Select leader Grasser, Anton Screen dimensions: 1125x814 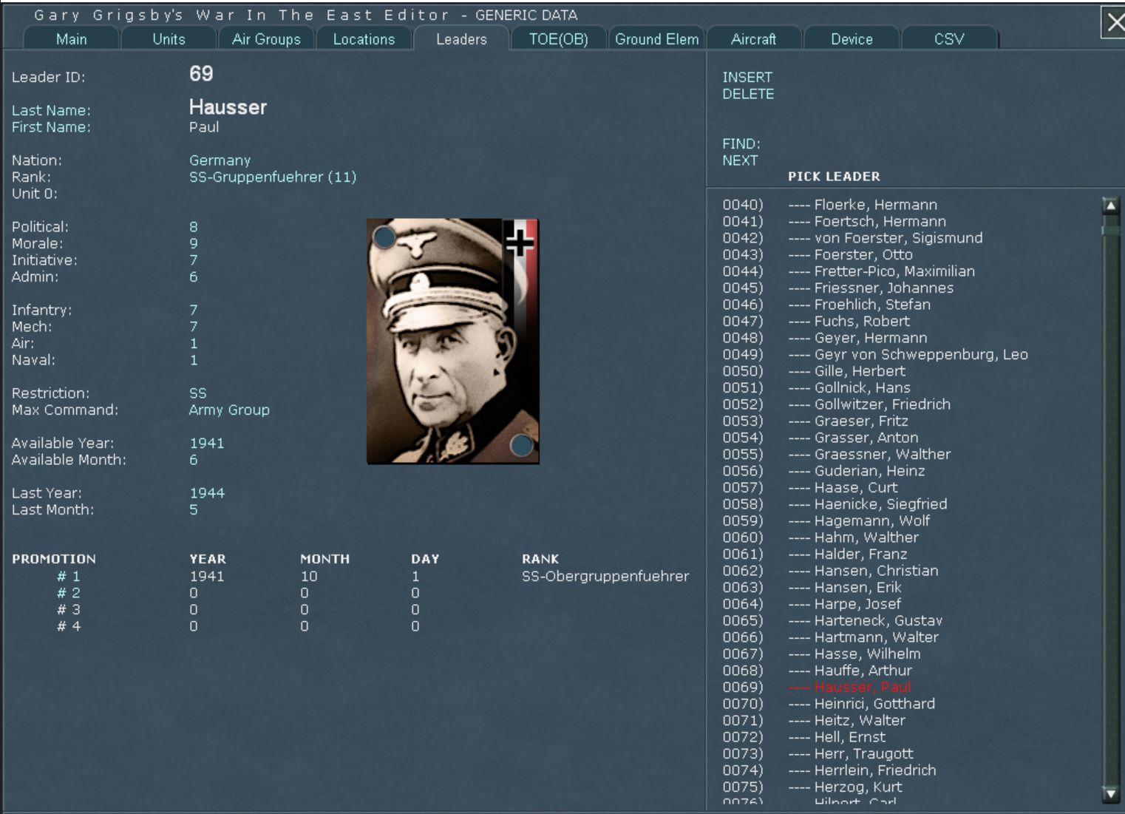coord(853,438)
